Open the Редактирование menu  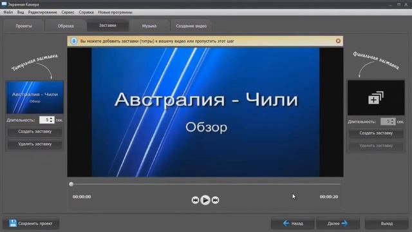tap(42, 12)
